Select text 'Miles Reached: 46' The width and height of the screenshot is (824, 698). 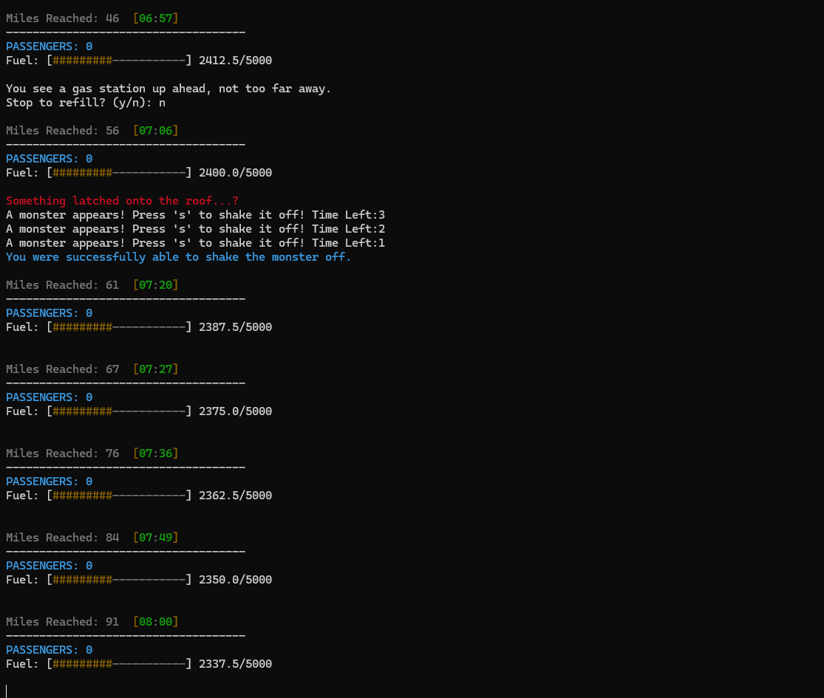click(x=63, y=18)
